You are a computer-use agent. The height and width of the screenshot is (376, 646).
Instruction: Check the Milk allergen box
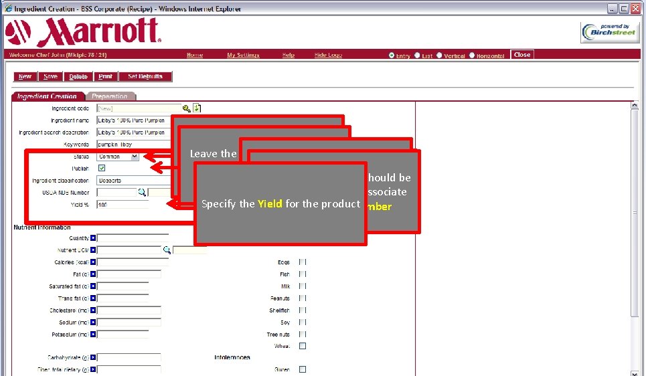303,286
